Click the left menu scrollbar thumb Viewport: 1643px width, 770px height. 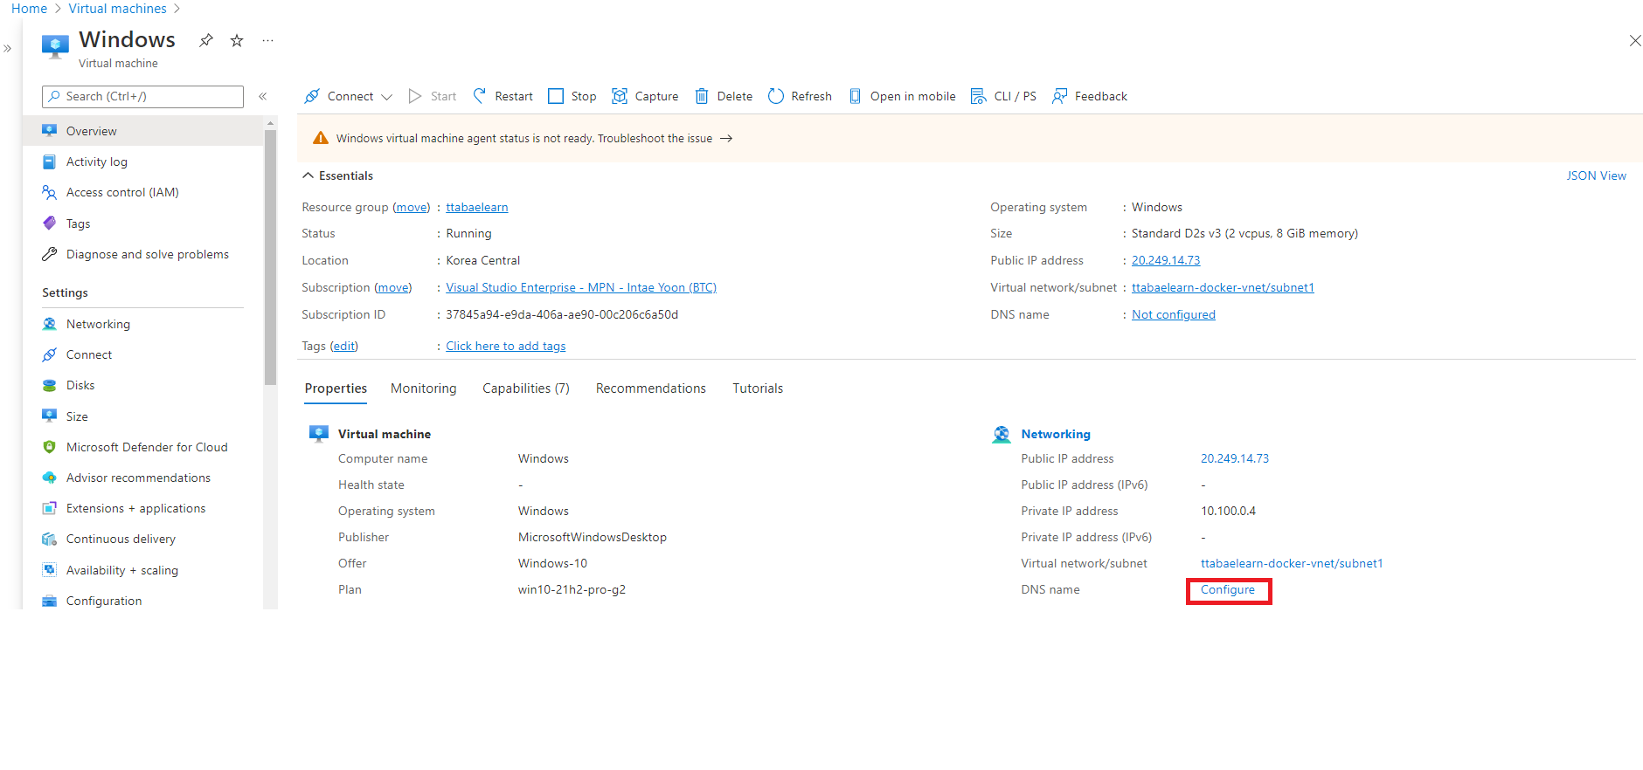coord(270,258)
